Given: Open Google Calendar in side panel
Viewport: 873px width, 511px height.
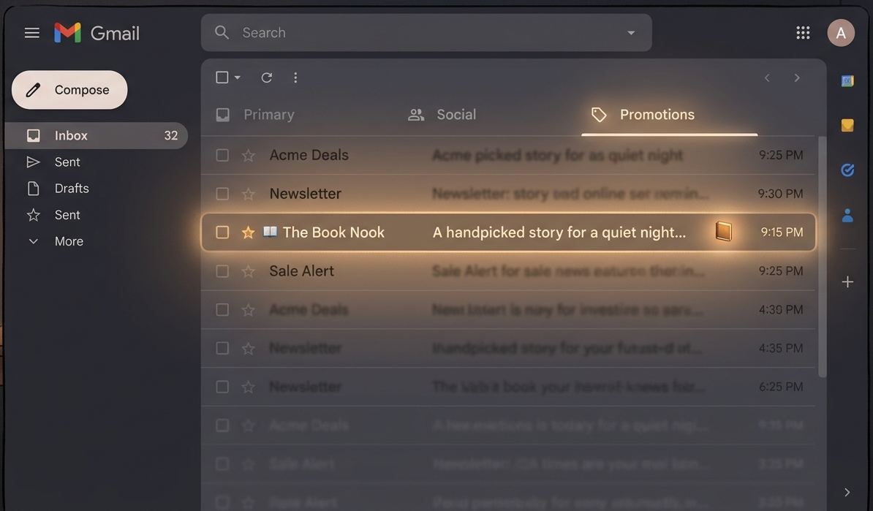Looking at the screenshot, I should [847, 81].
